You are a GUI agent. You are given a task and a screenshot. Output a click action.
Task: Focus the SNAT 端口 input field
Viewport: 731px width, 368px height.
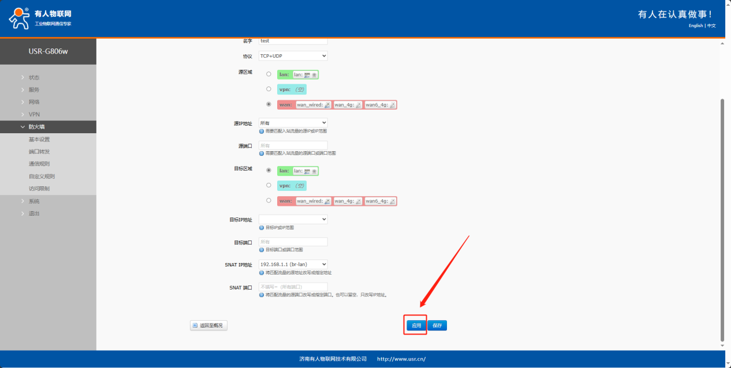(x=293, y=287)
